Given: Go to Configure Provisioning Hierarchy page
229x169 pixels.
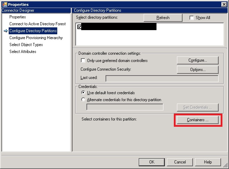Looking at the screenshot, I should [36, 38].
